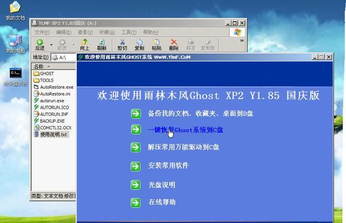Select the BACKUP.EXE file
Image resolution: width=346 pixels, height=223 pixels.
pos(49,121)
